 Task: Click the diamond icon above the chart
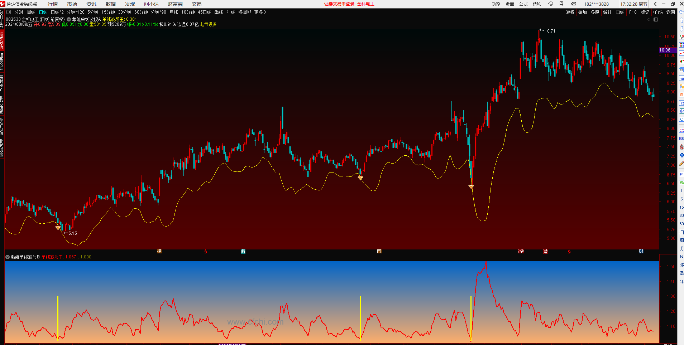649,20
